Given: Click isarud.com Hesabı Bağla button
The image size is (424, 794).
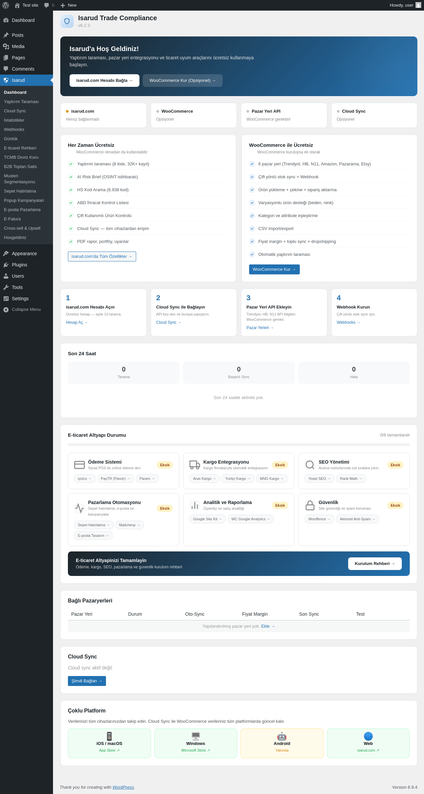Looking at the screenshot, I should coord(104,81).
